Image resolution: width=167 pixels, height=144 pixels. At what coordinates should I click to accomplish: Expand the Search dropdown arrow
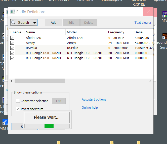[34, 23]
